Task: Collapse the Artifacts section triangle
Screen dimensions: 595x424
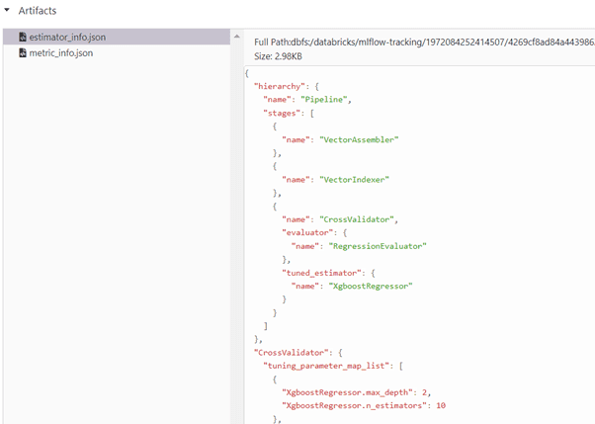Action: tap(7, 10)
